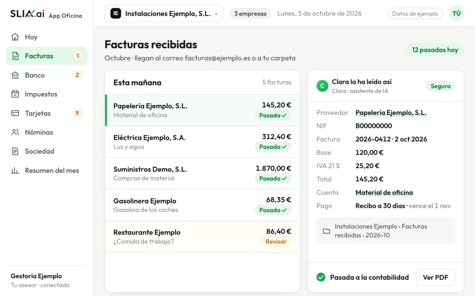Image resolution: width=475 pixels, height=296 pixels.
Task: Select the Eléctrica Ejemplo, S.A. invoice
Action: coord(203,142)
